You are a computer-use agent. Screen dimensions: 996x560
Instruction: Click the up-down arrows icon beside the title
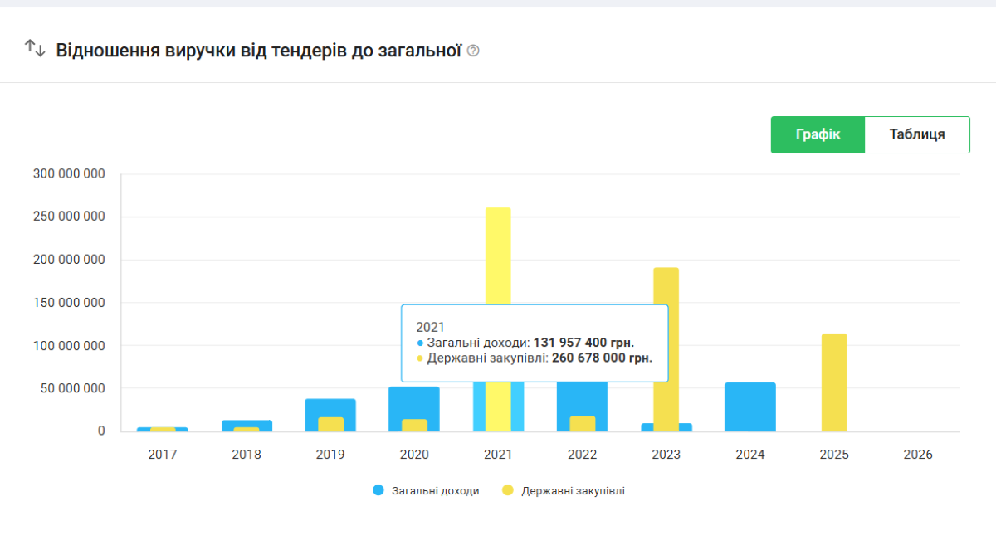pos(35,48)
